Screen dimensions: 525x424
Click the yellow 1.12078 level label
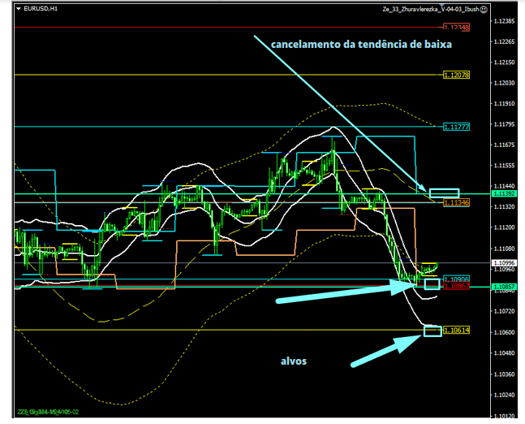(x=456, y=75)
